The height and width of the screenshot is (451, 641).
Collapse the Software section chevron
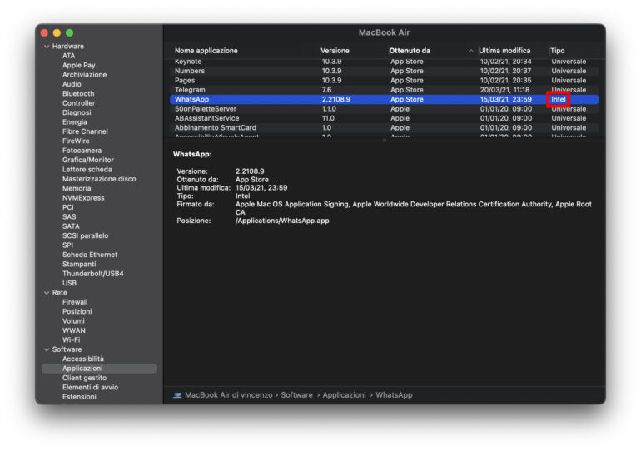click(47, 349)
